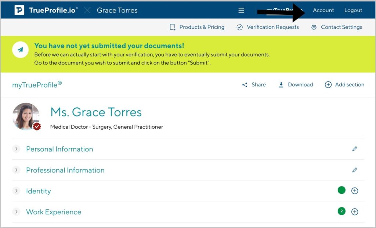Viewport: 376px width, 228px height.
Task: Click the Contact Settings gear icon
Action: [314, 27]
